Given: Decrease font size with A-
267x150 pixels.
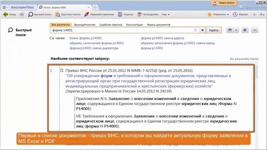Looking at the screenshot, I should coord(255,15).
